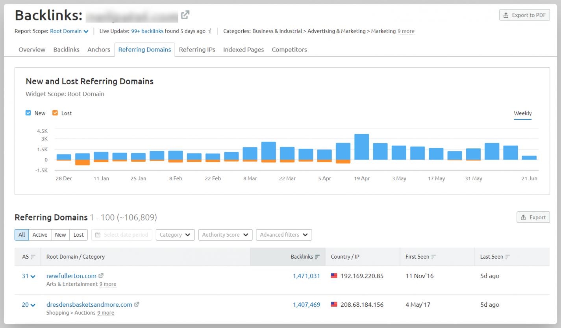The image size is (561, 328).
Task: Click the tallest blue bar near 19 Apr
Action: click(x=361, y=147)
